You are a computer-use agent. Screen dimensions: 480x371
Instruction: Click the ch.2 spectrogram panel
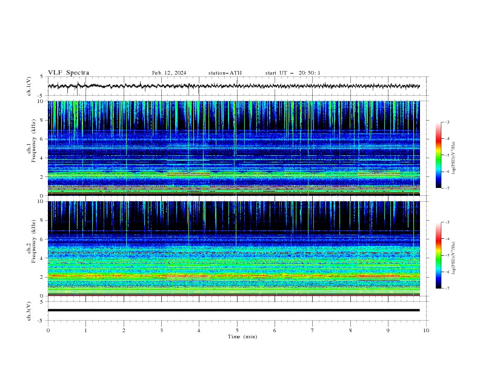[233, 249]
